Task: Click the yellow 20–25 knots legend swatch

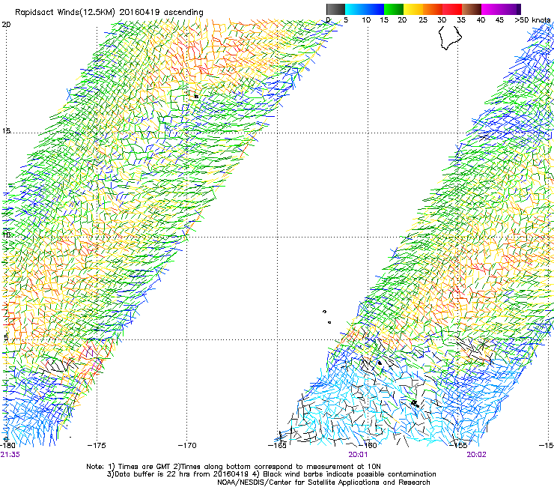Action: click(x=413, y=9)
